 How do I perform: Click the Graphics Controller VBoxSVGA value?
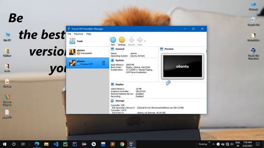coord(140,91)
